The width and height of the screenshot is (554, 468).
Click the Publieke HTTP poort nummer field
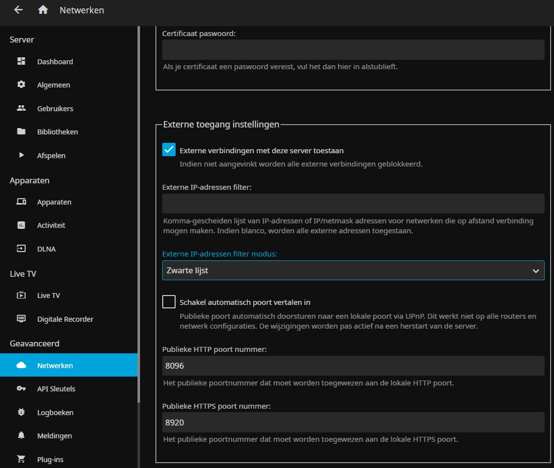[353, 366]
